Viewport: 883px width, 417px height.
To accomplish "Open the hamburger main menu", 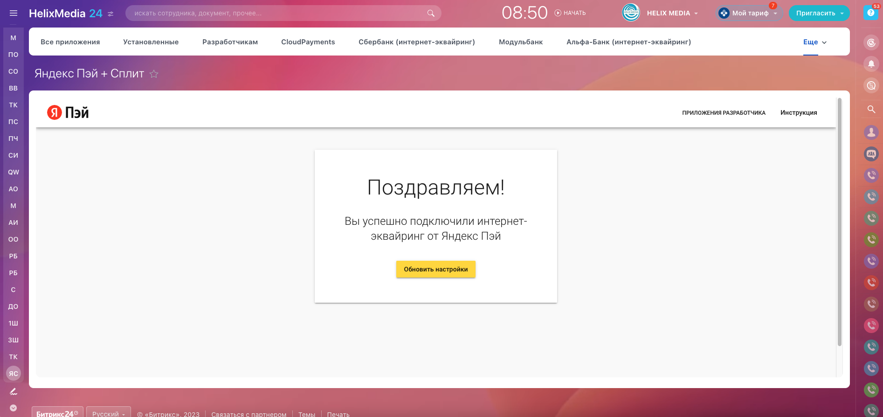I will (13, 13).
